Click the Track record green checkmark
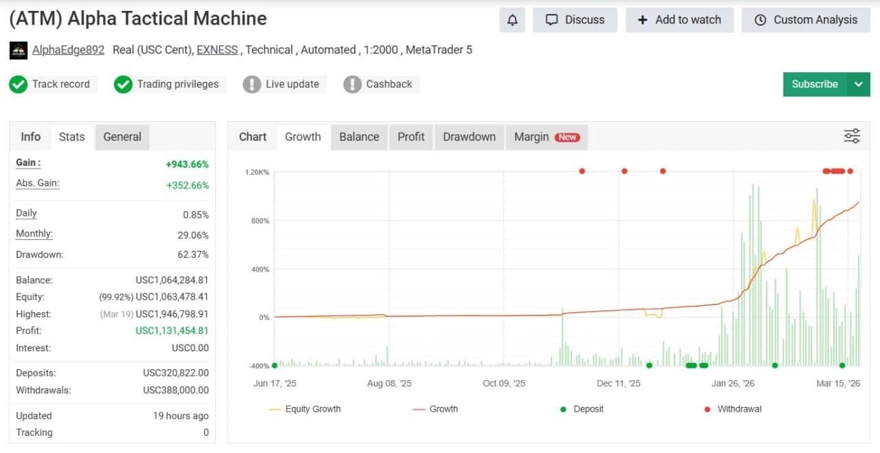Screen dimensions: 880x453 [x=19, y=85]
